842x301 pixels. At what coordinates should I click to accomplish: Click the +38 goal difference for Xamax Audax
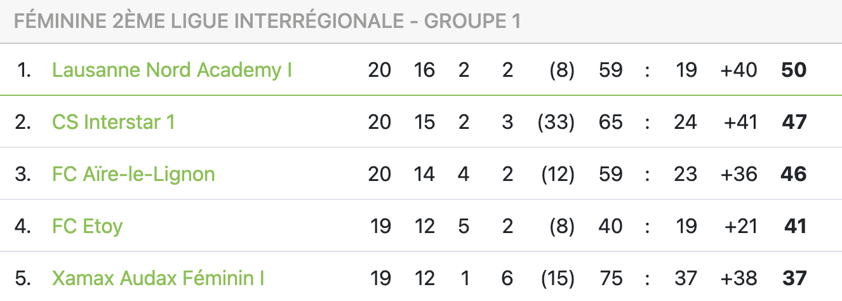click(x=738, y=278)
